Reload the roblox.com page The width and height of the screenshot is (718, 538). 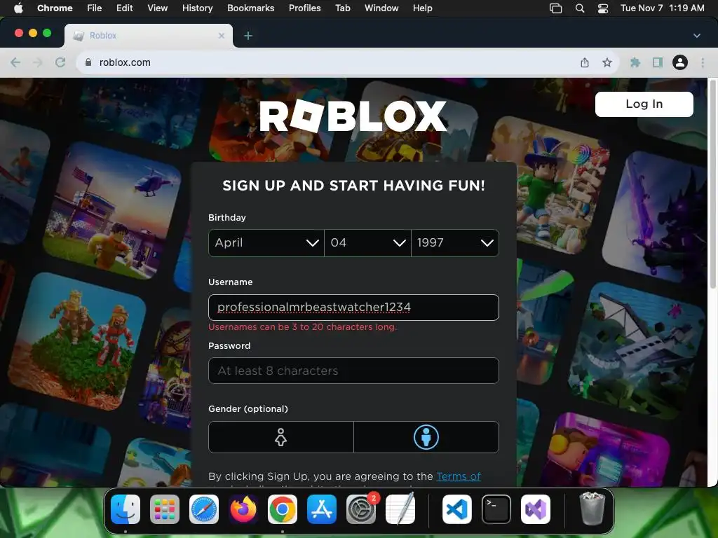tap(60, 62)
